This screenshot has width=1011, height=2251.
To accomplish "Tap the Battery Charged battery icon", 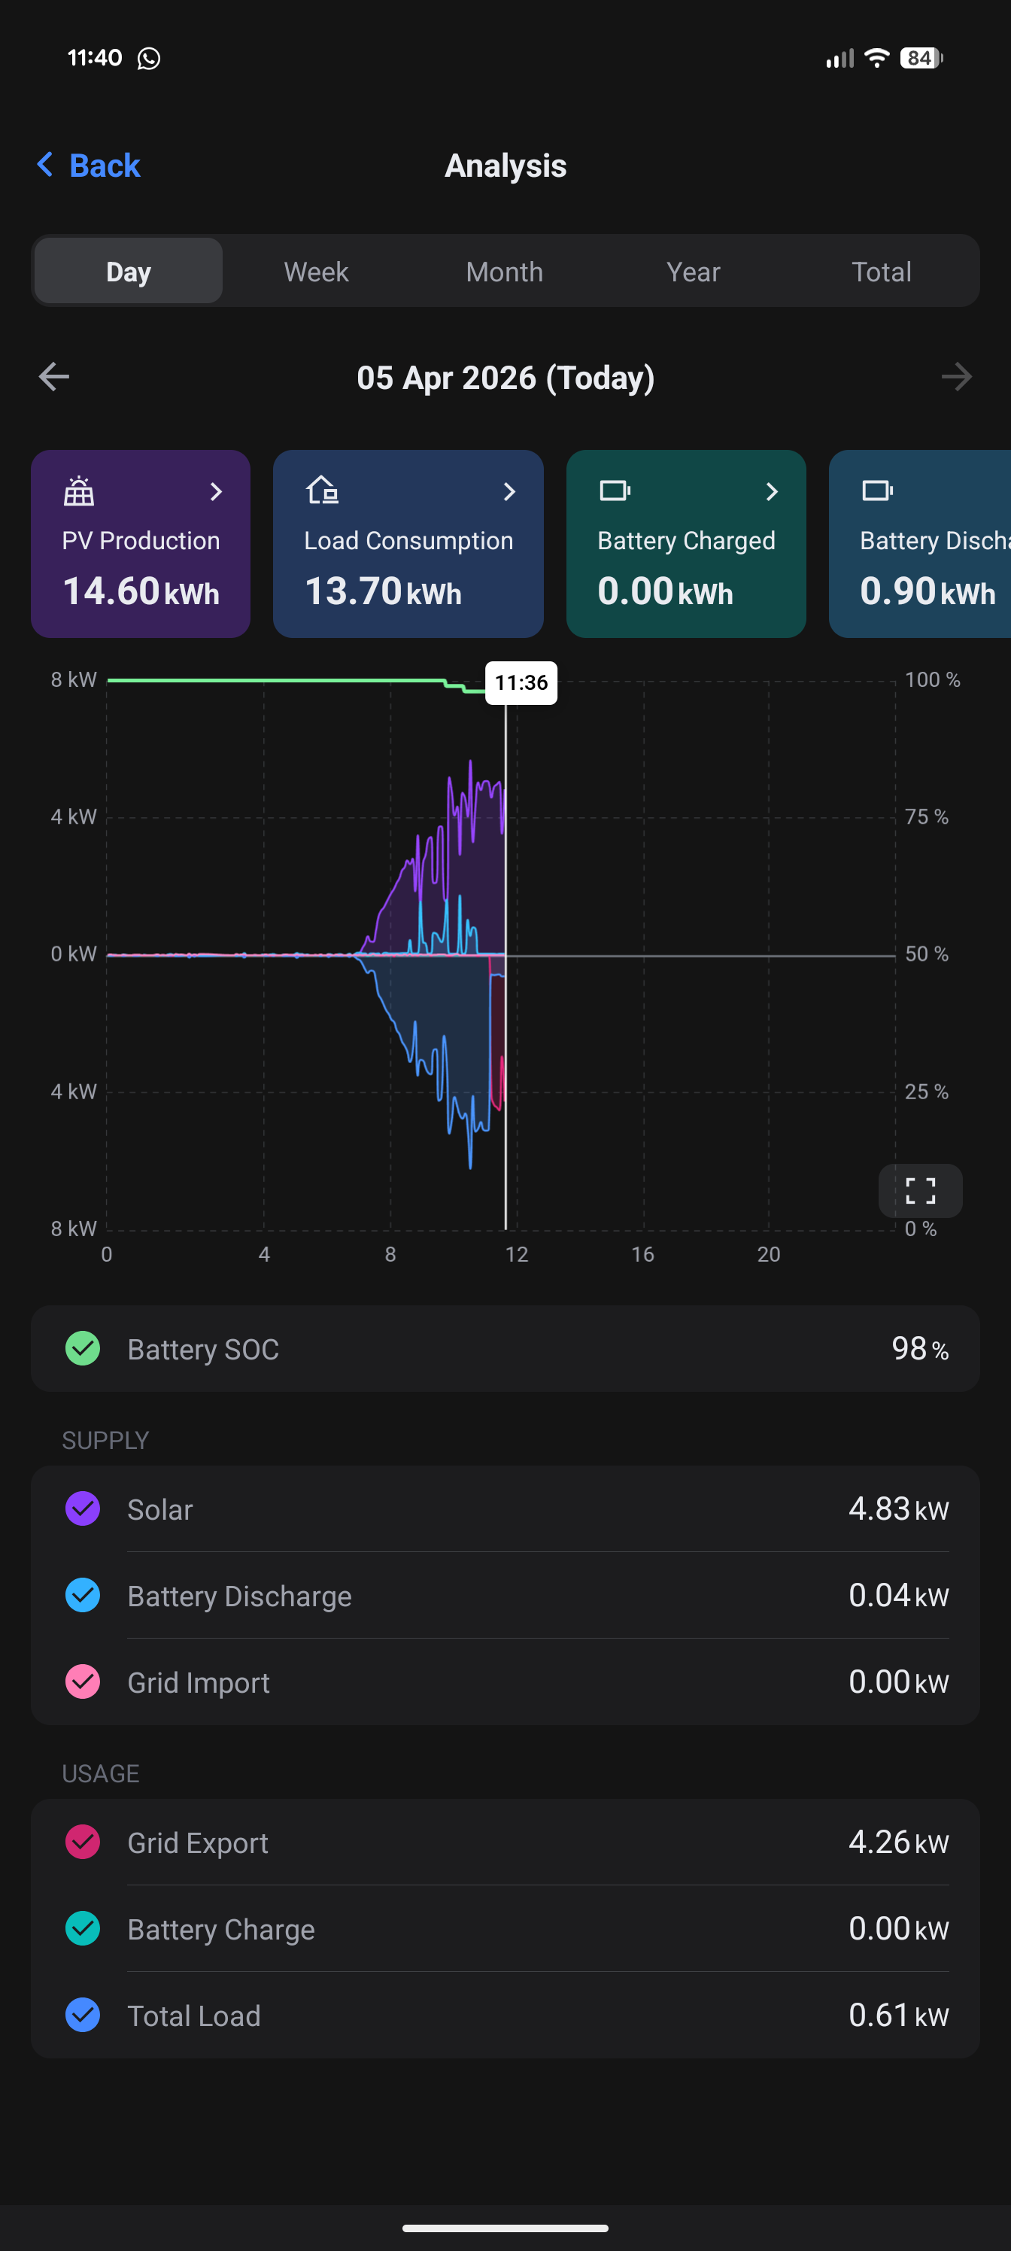I will coord(615,491).
